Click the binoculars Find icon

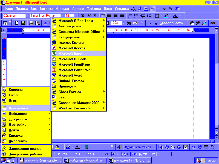129,23
